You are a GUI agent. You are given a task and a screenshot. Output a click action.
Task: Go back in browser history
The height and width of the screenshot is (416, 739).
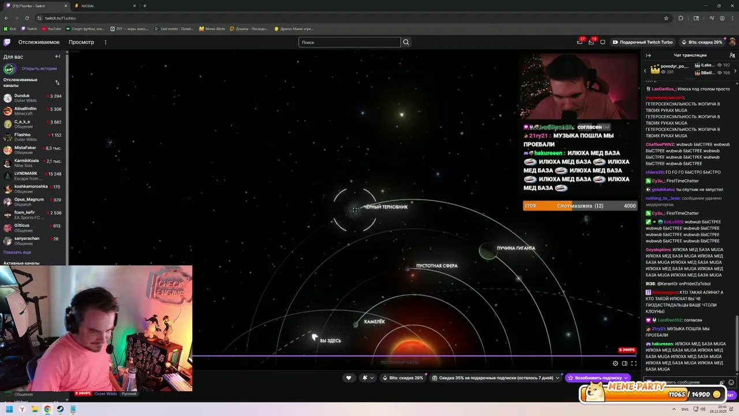point(6,18)
